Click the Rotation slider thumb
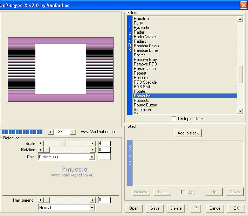The width and height of the screenshot is (248, 216). [47, 149]
